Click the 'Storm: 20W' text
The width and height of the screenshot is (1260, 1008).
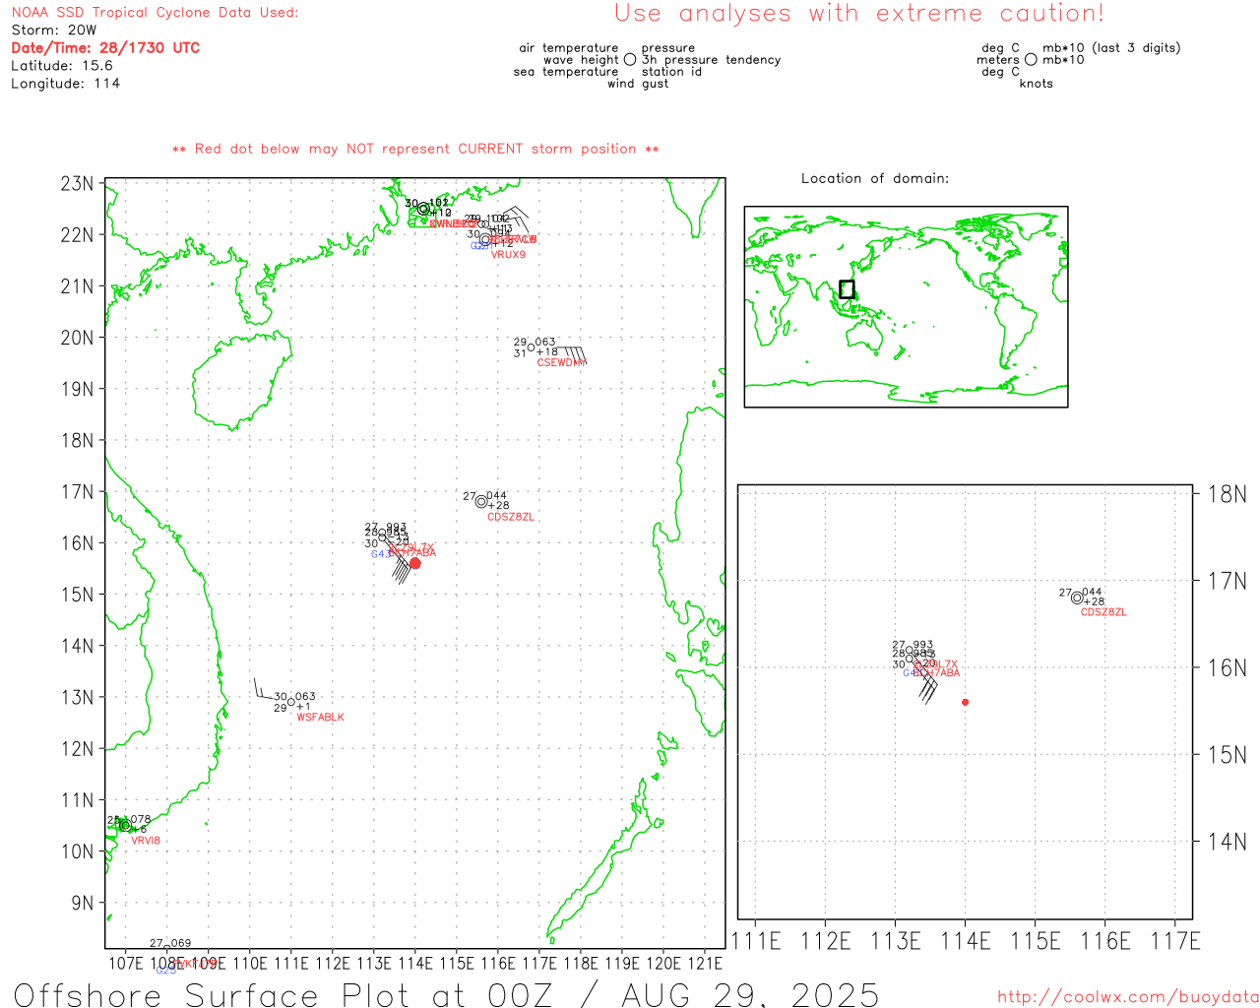(x=54, y=31)
